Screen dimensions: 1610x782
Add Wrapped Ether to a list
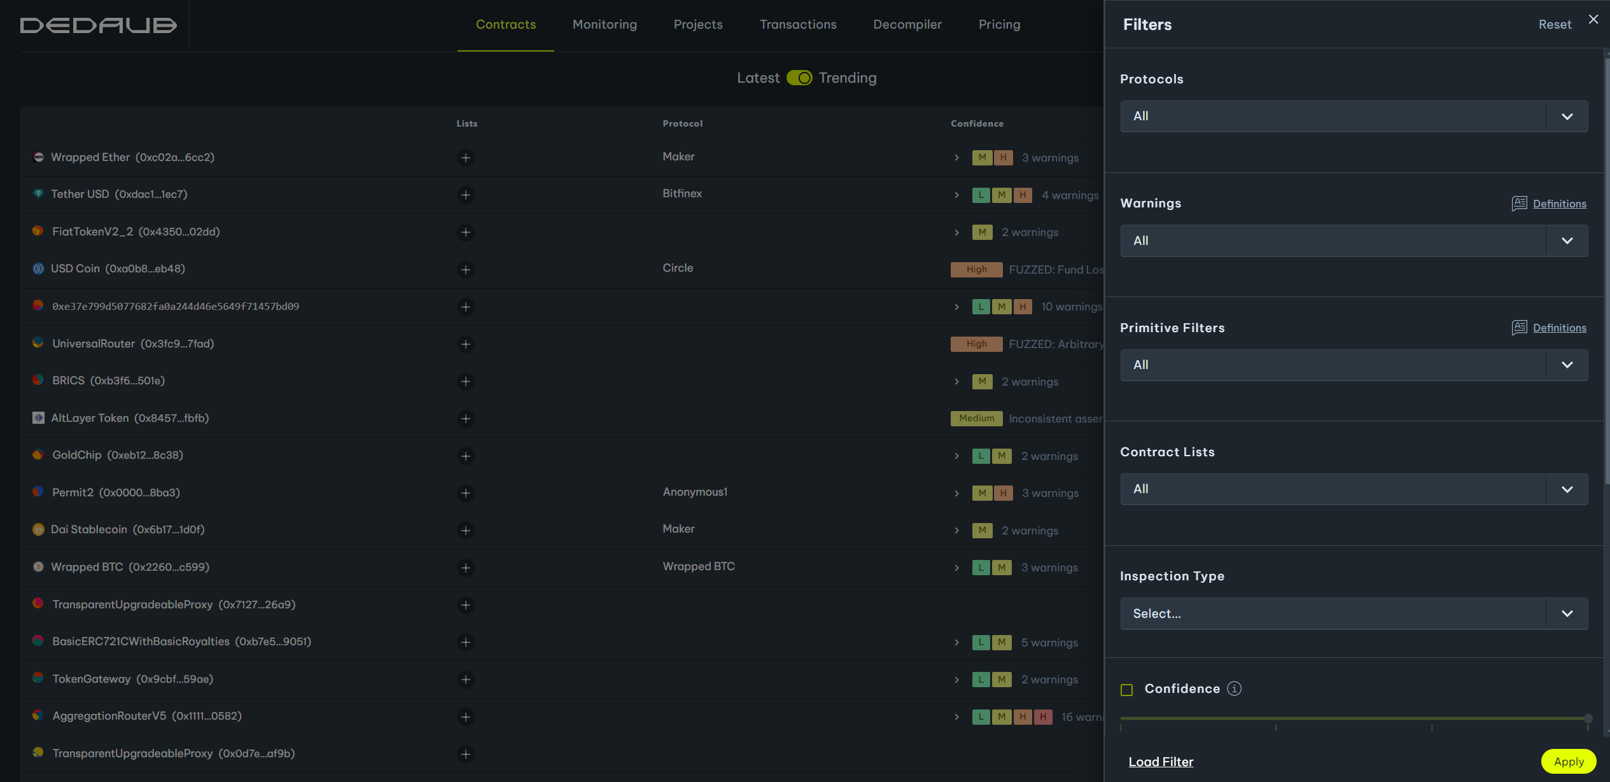point(466,158)
